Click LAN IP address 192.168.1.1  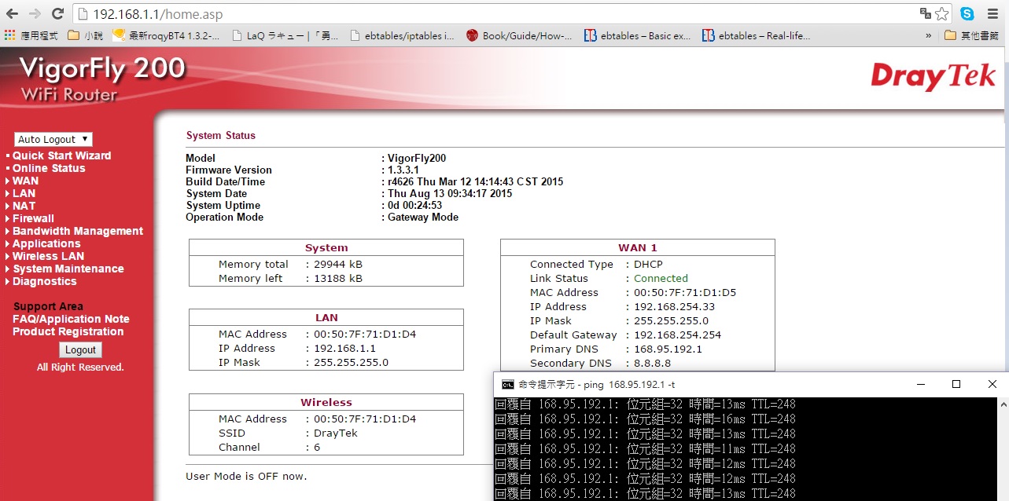(344, 348)
